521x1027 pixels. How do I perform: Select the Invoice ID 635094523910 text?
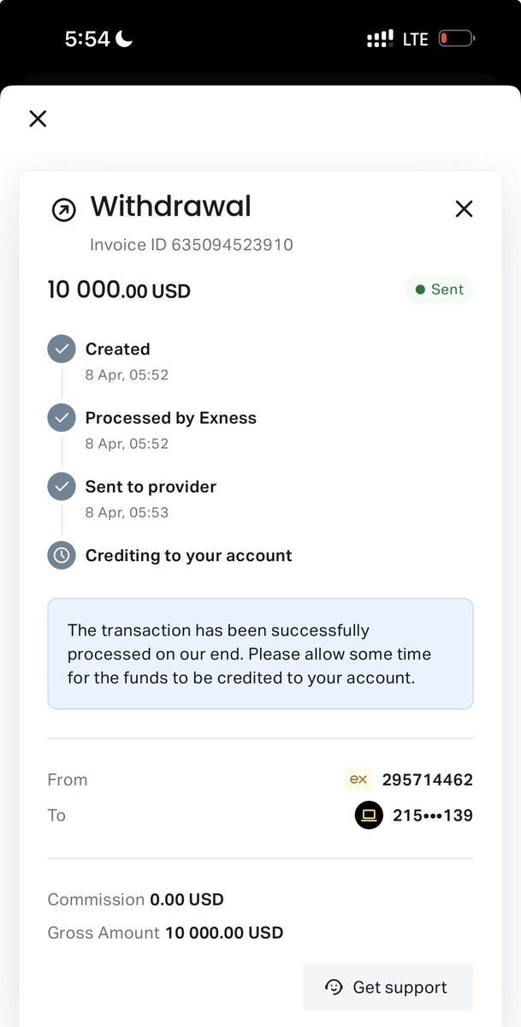pos(192,245)
